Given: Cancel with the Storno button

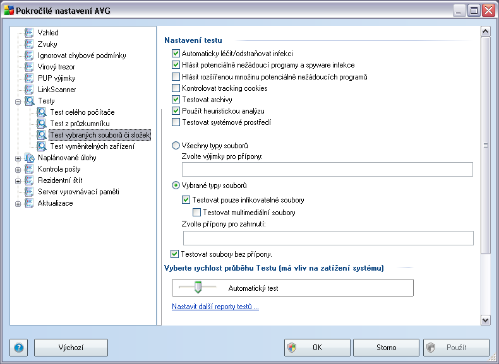Looking at the screenshot, I should 386,348.
